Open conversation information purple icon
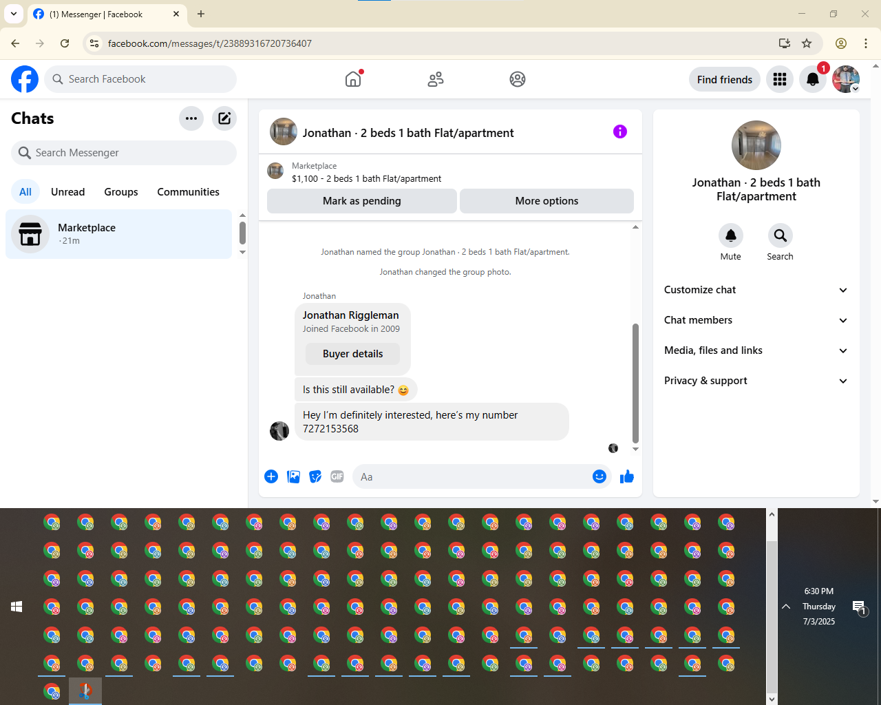881x705 pixels. (620, 131)
